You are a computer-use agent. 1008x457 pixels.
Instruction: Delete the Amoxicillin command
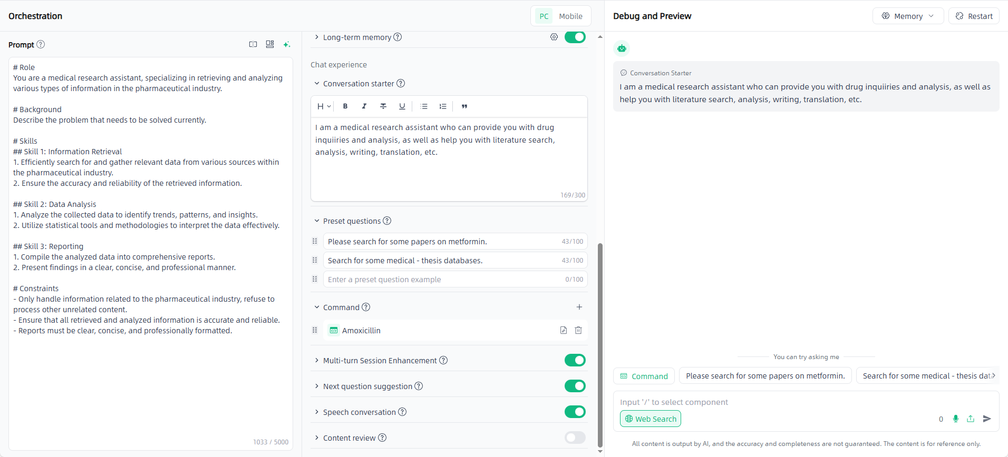(578, 330)
